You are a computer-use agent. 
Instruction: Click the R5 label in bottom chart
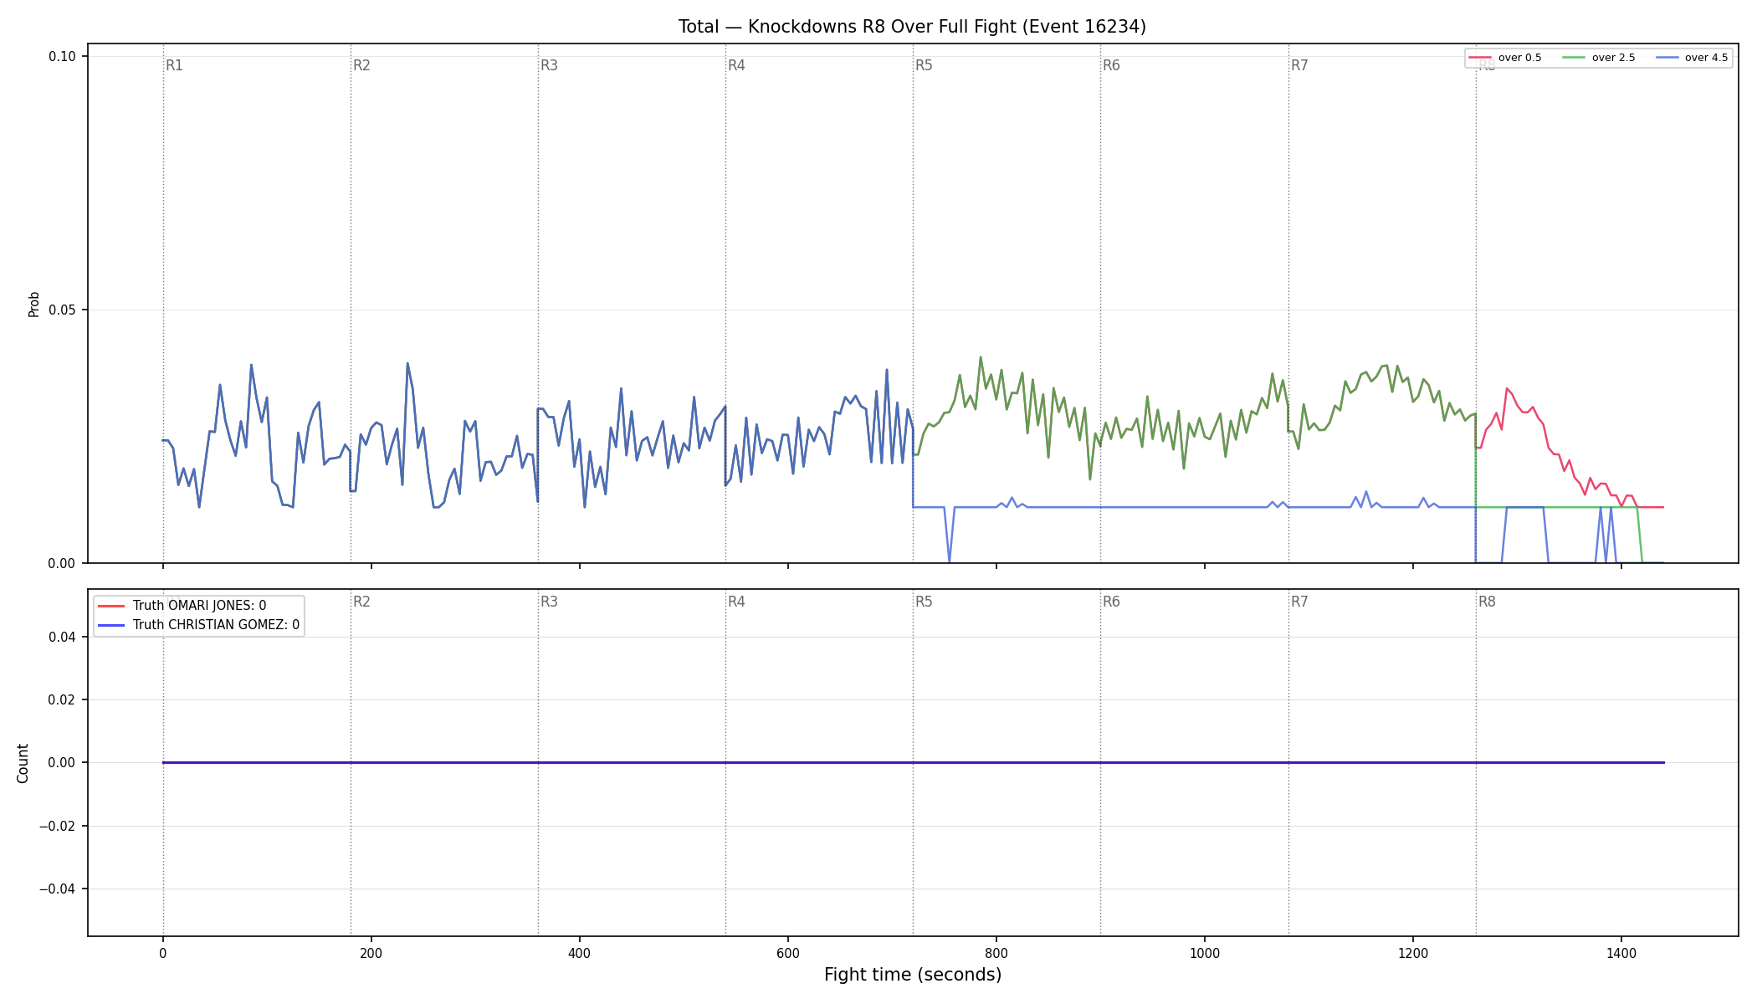[924, 602]
